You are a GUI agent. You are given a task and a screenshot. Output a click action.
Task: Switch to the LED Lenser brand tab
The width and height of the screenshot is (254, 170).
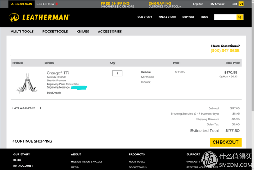[x=47, y=4]
